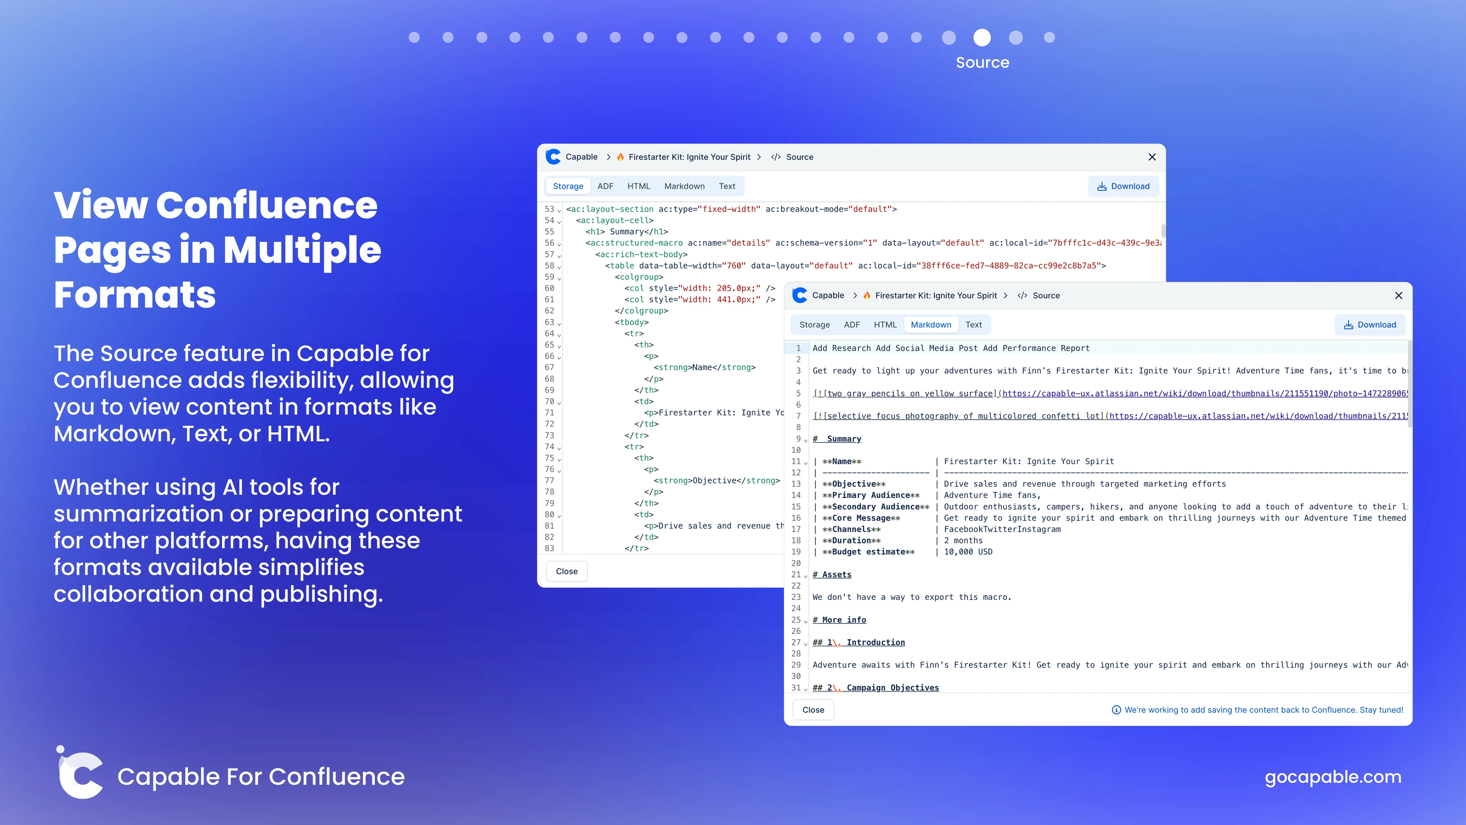Fold the More info heading at line 25

coord(805,621)
